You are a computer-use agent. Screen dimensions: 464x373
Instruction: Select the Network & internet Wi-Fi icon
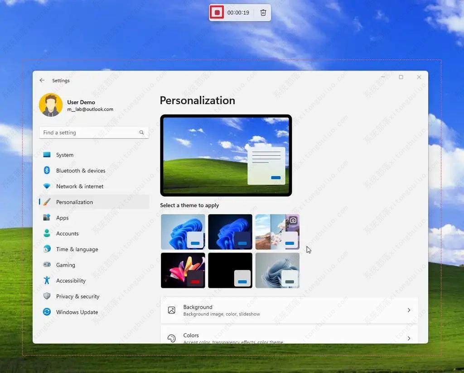tap(47, 186)
